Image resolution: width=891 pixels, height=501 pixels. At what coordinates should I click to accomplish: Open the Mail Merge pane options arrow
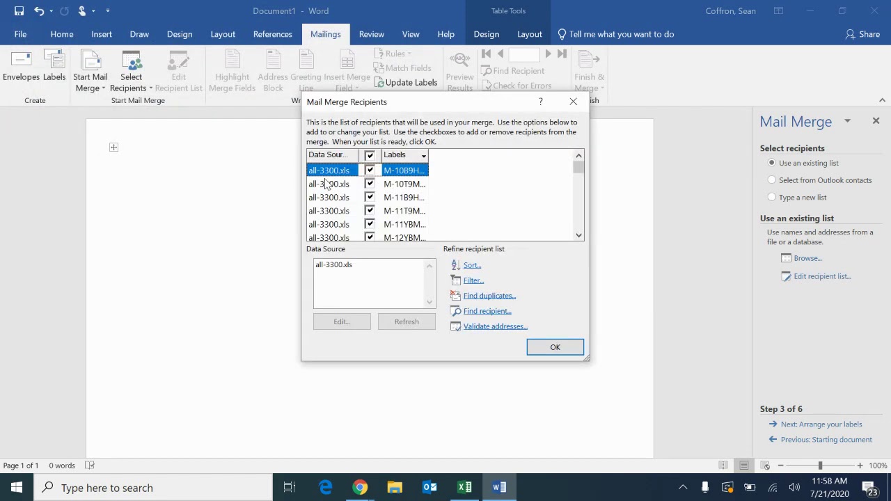847,121
